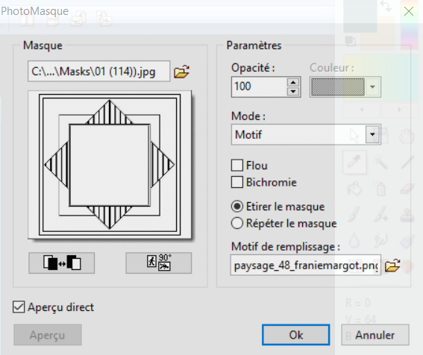The height and width of the screenshot is (355, 423).
Task: Expand the Couleur dropdown arrow
Action: (372, 87)
